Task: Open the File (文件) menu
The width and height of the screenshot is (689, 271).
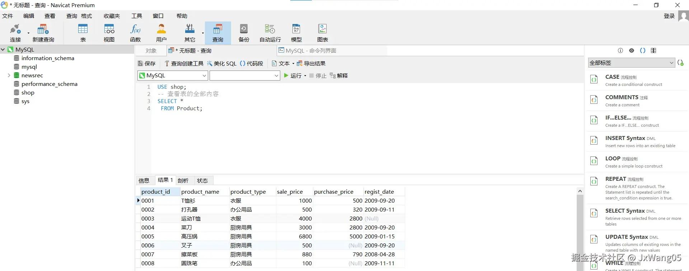Action: click(x=8, y=16)
